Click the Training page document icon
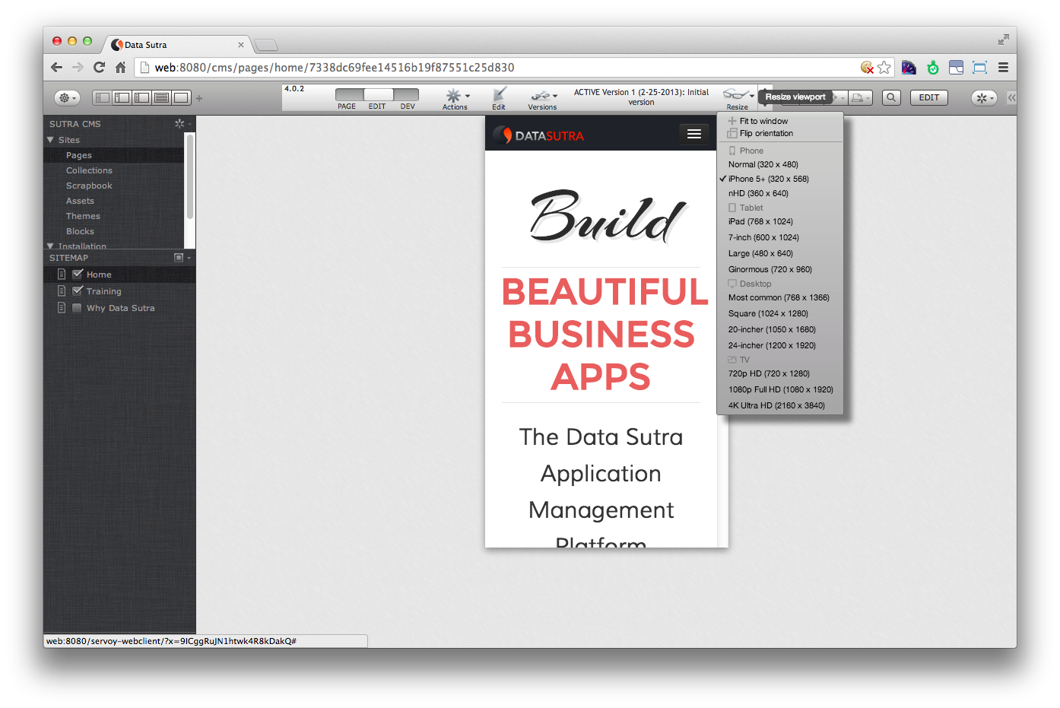This screenshot has height=708, width=1060. pos(62,291)
